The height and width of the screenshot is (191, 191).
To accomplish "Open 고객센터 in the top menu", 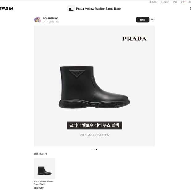I will [x=153, y=2].
